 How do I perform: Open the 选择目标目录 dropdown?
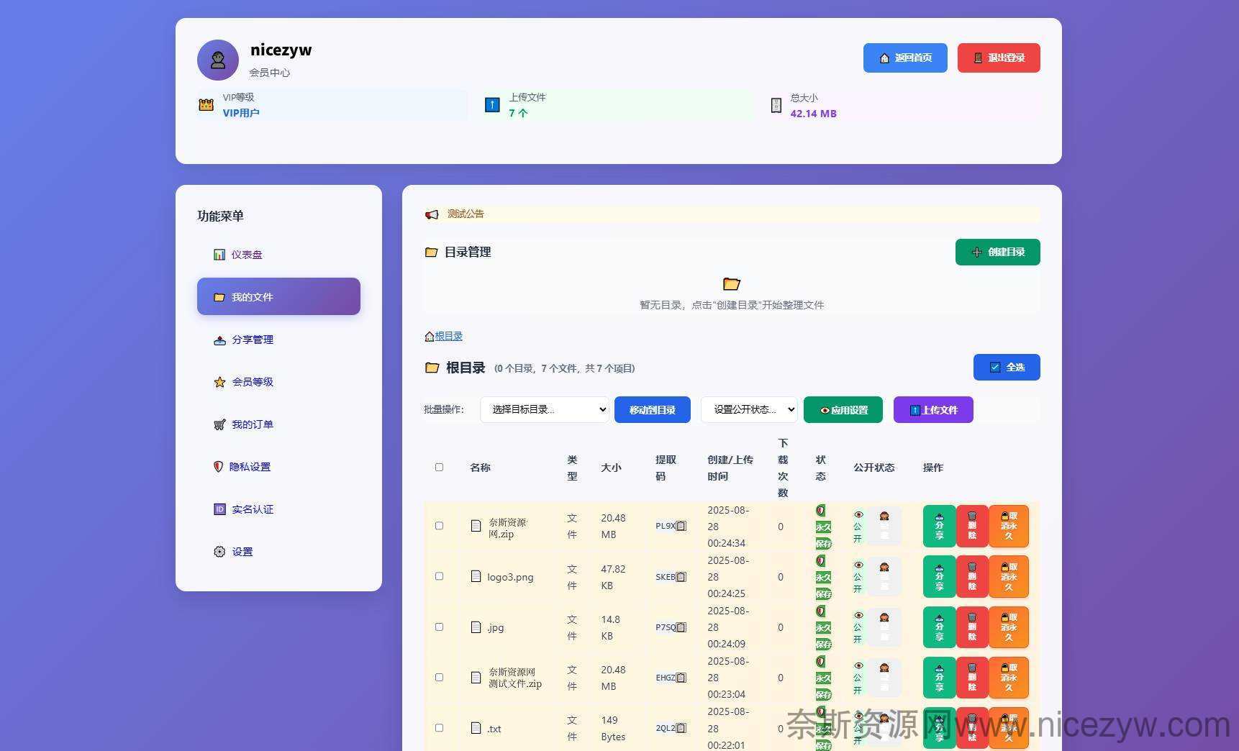(544, 409)
